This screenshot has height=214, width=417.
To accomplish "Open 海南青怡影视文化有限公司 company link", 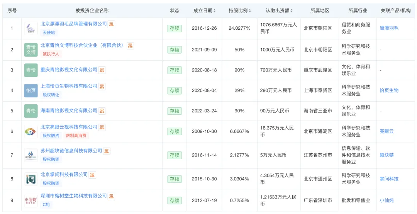I will [x=69, y=110].
